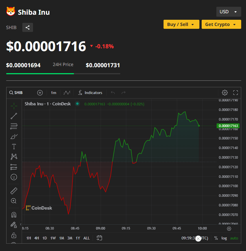Share the SHIB page via share icon
The height and width of the screenshot is (251, 246).
click(x=28, y=27)
